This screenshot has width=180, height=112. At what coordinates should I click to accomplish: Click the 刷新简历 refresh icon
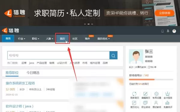click(x=134, y=94)
